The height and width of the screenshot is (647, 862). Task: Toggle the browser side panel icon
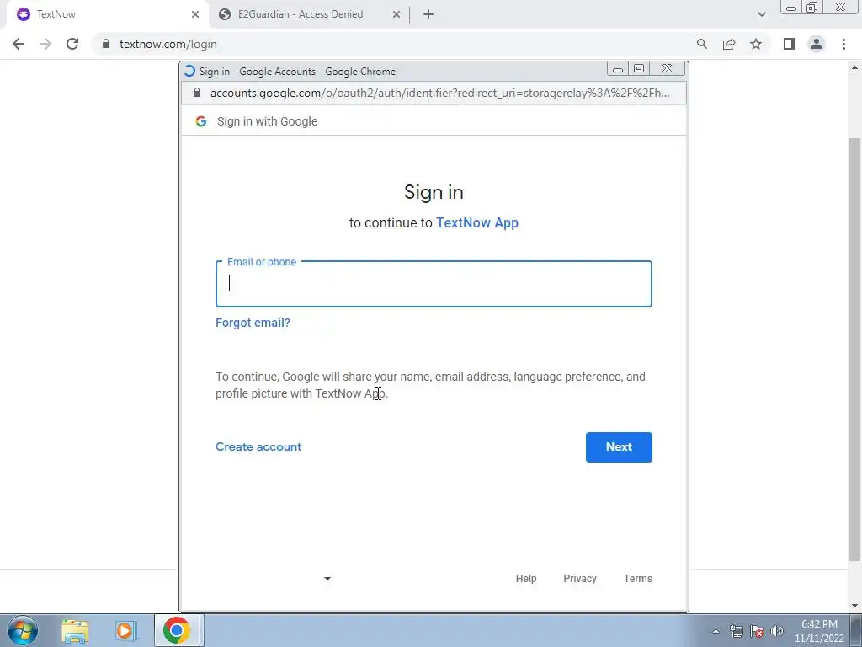click(790, 44)
